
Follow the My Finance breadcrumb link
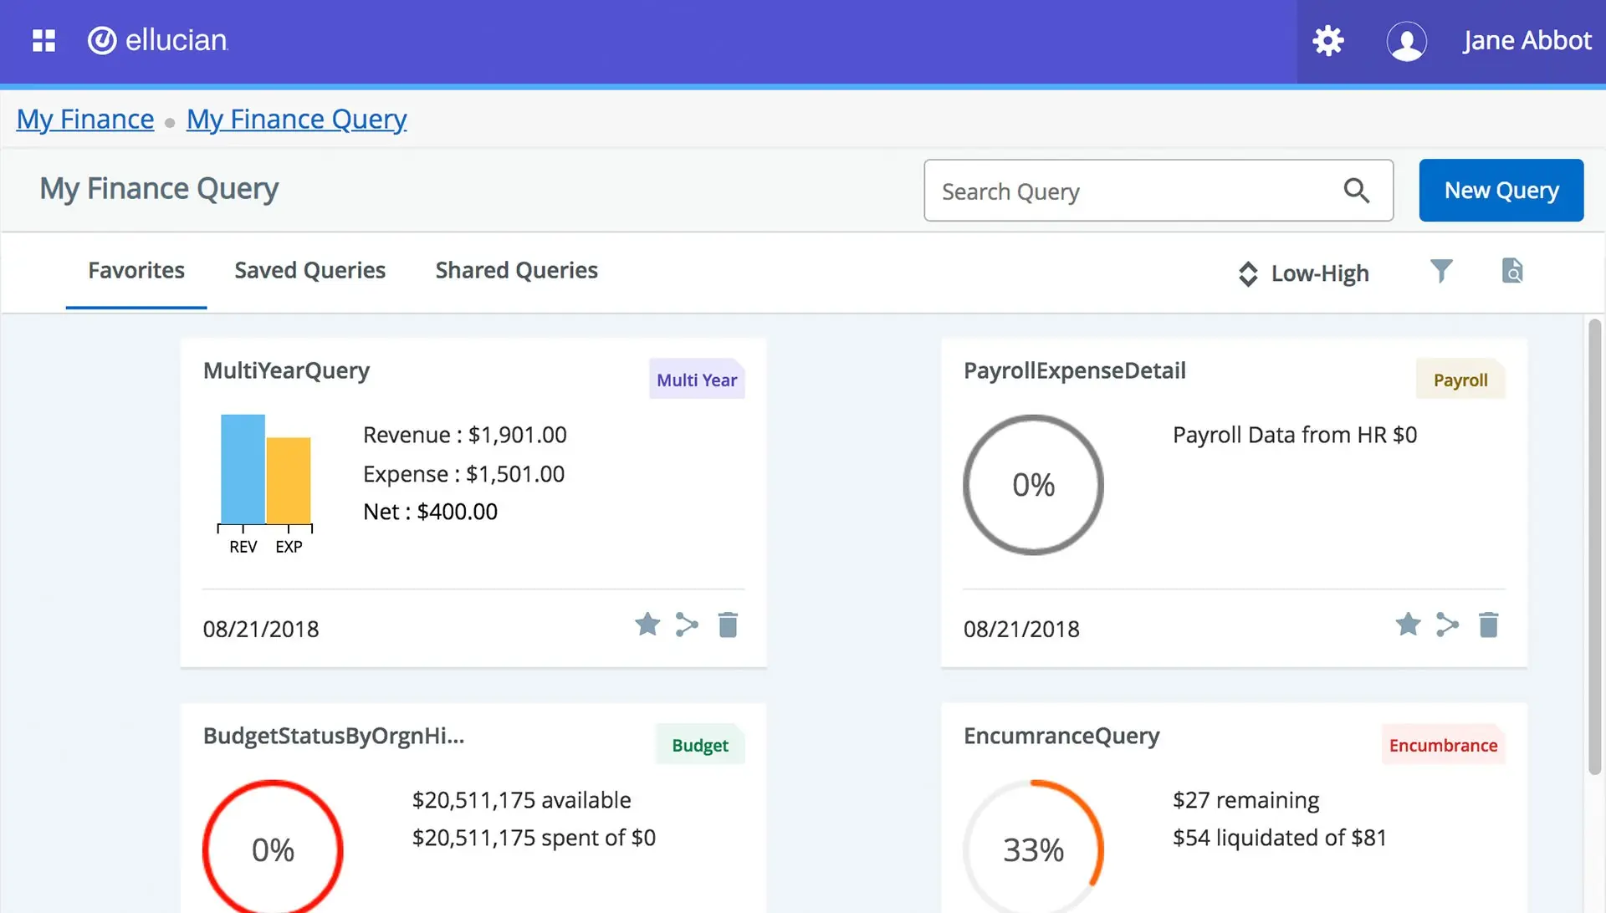click(85, 119)
